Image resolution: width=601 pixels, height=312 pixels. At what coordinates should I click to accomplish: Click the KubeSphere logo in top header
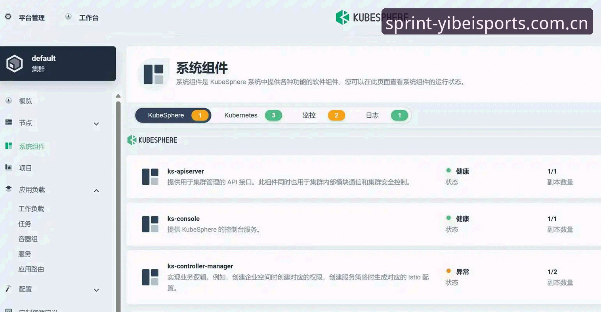[372, 17]
